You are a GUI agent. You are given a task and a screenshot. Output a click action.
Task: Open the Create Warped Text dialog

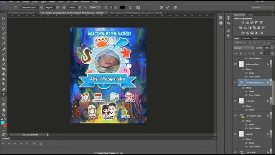(x=130, y=7)
